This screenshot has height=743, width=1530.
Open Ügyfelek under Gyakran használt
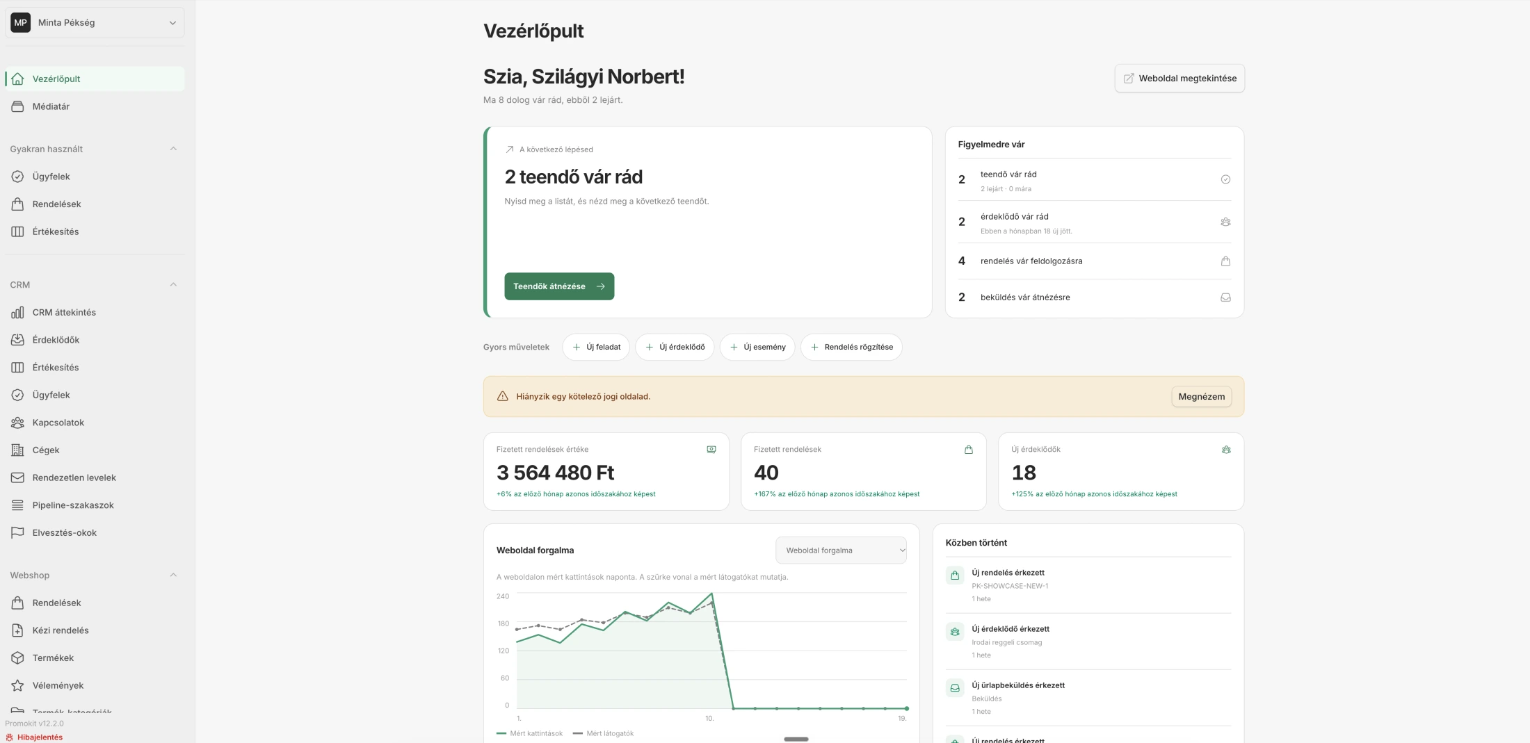click(x=95, y=177)
